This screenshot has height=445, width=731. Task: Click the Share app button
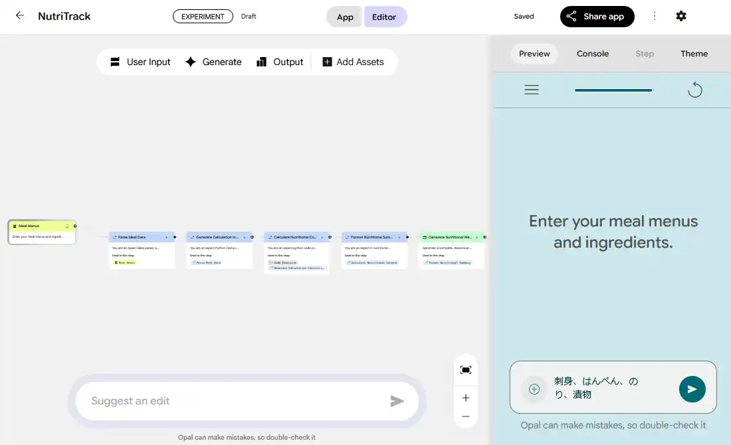[597, 17]
